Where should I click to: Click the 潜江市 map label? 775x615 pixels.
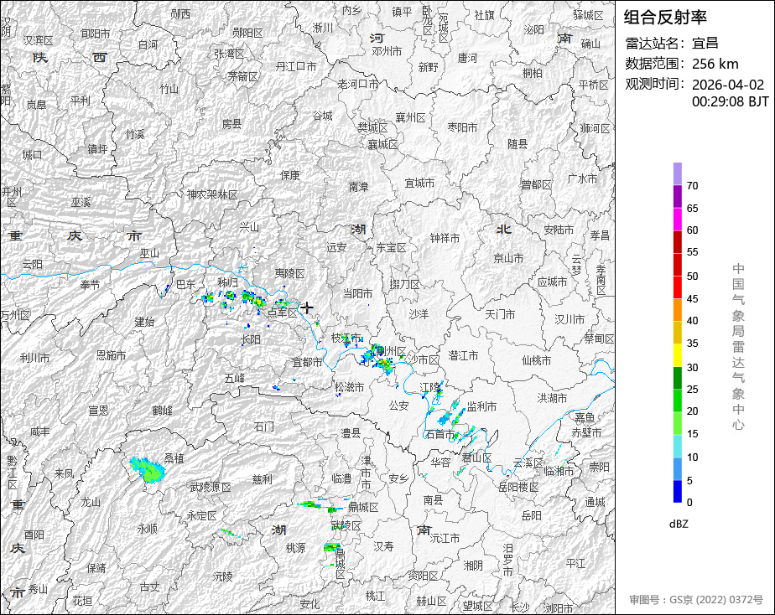(x=463, y=355)
